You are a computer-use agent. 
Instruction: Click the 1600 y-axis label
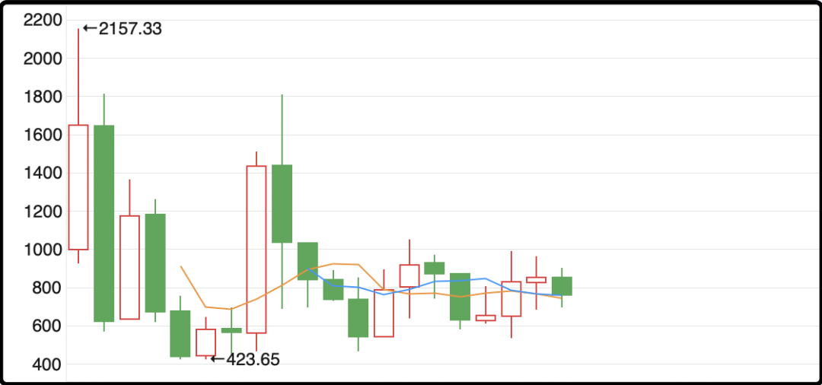(x=43, y=135)
